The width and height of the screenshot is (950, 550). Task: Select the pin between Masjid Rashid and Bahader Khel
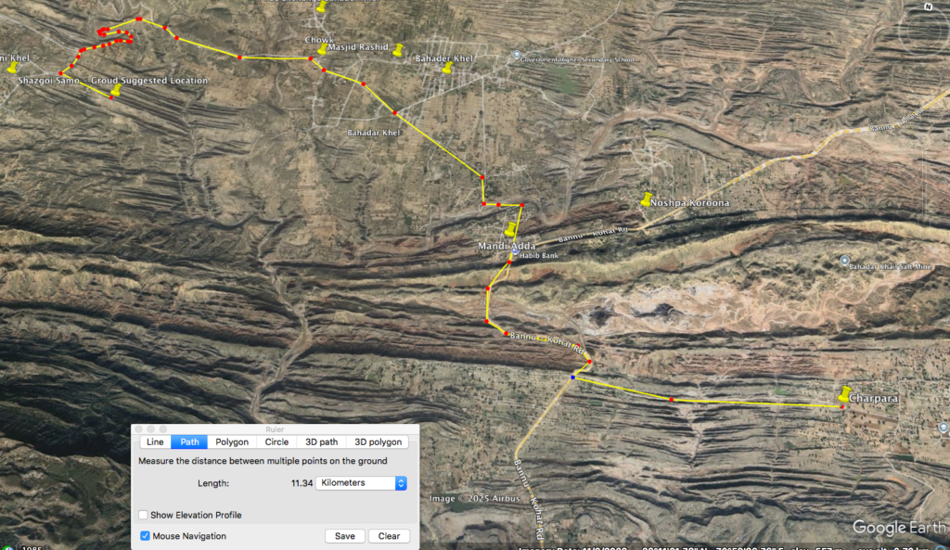398,50
